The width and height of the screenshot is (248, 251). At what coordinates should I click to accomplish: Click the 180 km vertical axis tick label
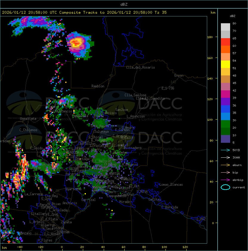(x=210, y=37)
